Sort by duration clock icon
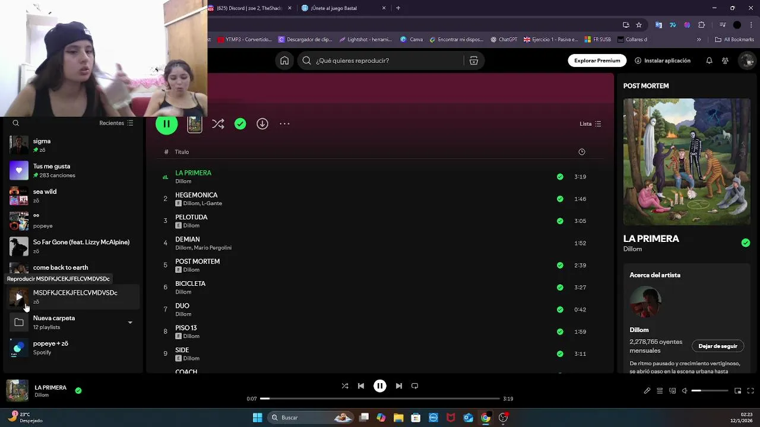Screen dimensions: 760x427 coord(582,152)
